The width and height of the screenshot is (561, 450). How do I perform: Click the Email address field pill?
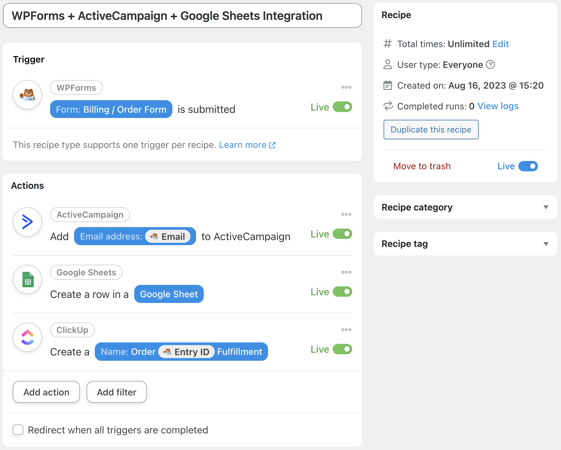point(135,237)
